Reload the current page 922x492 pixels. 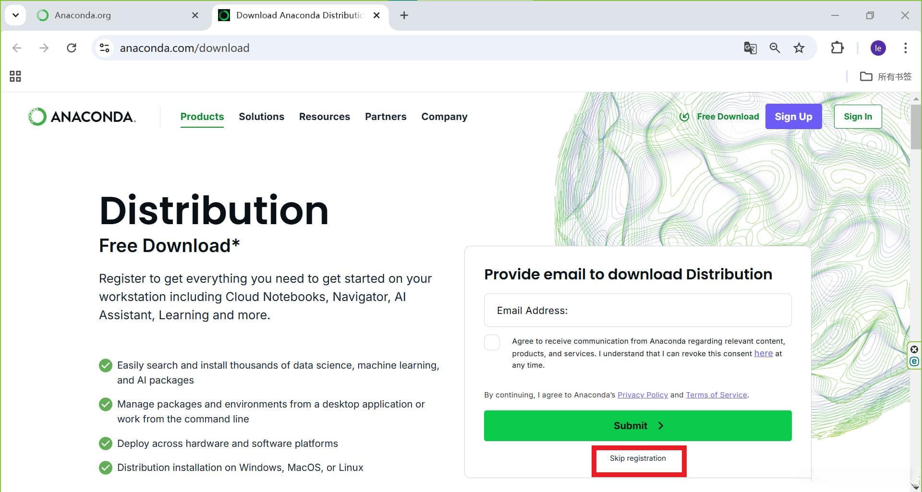point(72,48)
